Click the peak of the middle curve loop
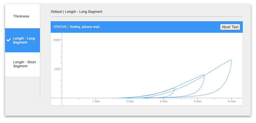This screenshot has width=256, height=123. coord(203,75)
